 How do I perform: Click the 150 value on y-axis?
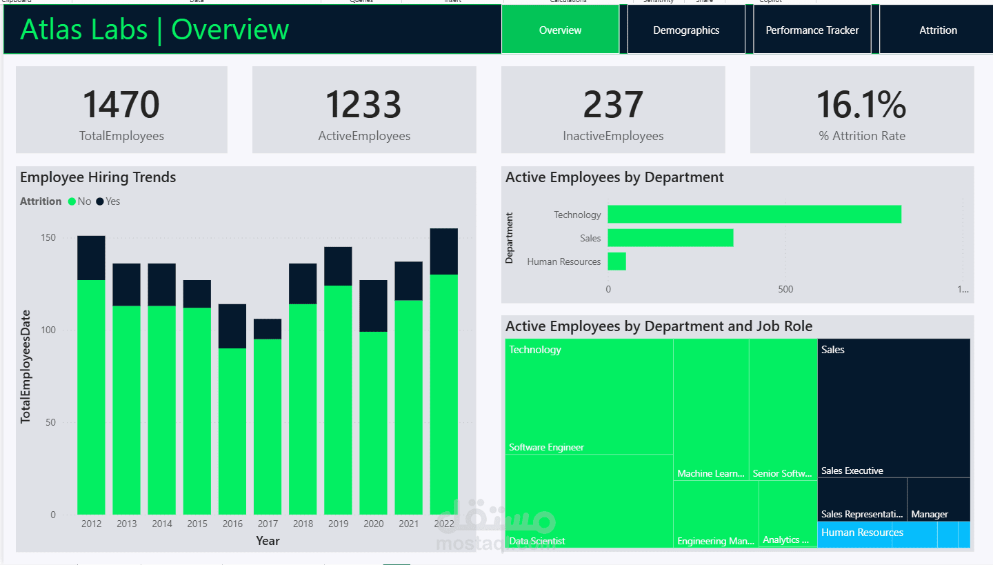pyautogui.click(x=48, y=238)
